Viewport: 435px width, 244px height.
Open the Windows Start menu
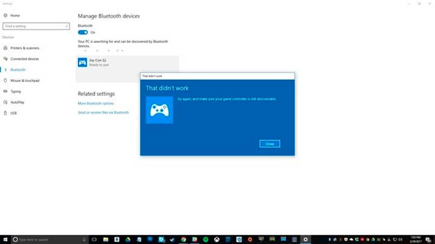click(x=5, y=239)
